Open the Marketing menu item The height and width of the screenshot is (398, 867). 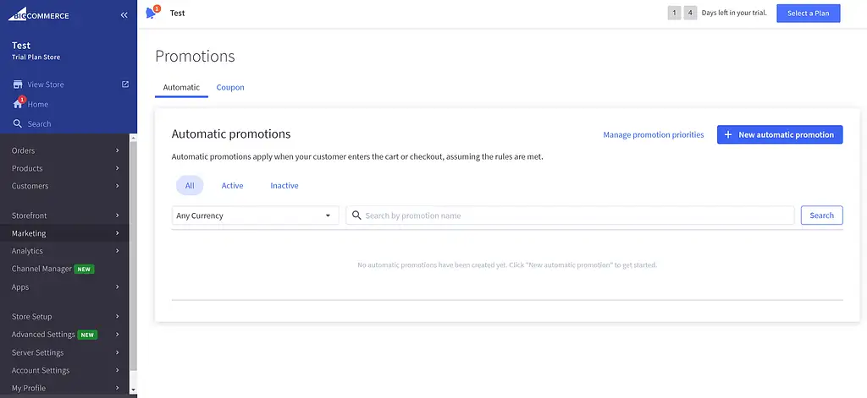64,233
